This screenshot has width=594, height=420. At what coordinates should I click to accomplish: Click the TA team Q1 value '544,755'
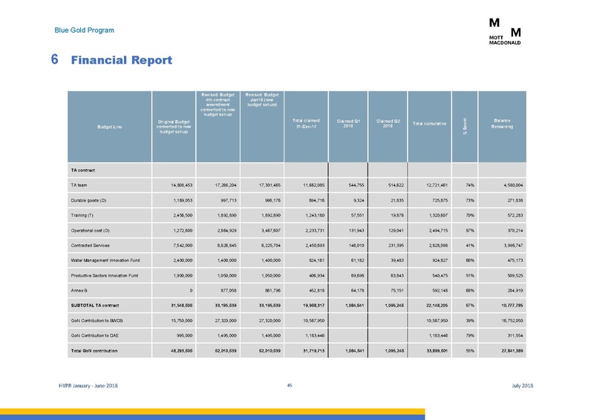pyautogui.click(x=356, y=186)
